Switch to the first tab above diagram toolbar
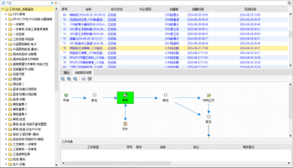 (x=66, y=72)
